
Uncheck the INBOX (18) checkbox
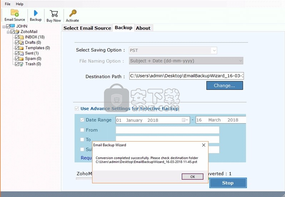tap(17, 37)
